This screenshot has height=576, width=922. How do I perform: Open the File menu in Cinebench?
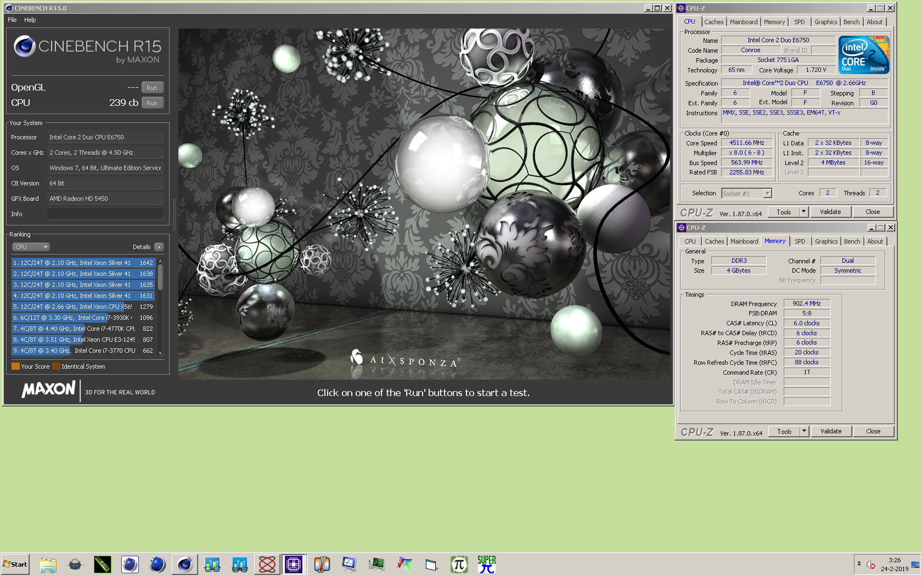(12, 20)
